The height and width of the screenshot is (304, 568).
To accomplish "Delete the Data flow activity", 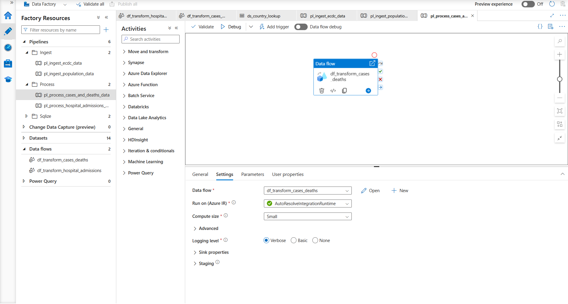I will click(322, 91).
